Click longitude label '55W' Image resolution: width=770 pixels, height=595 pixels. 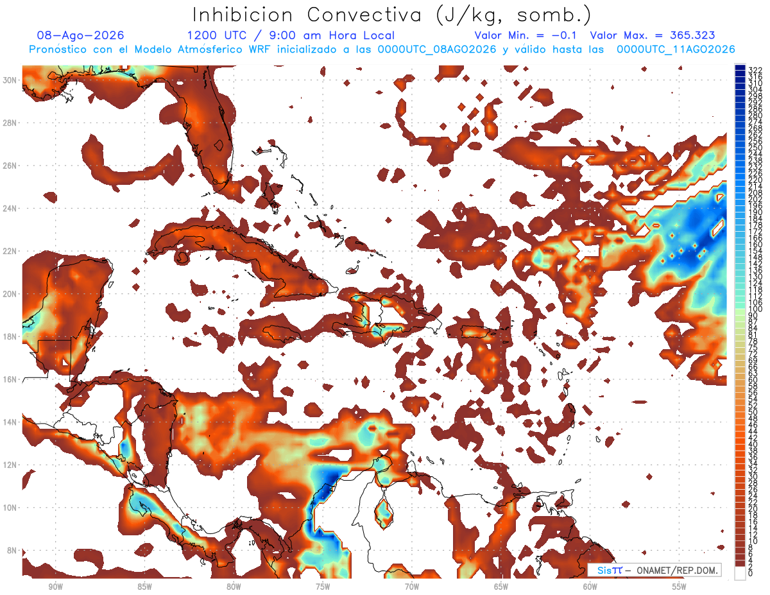tap(680, 586)
